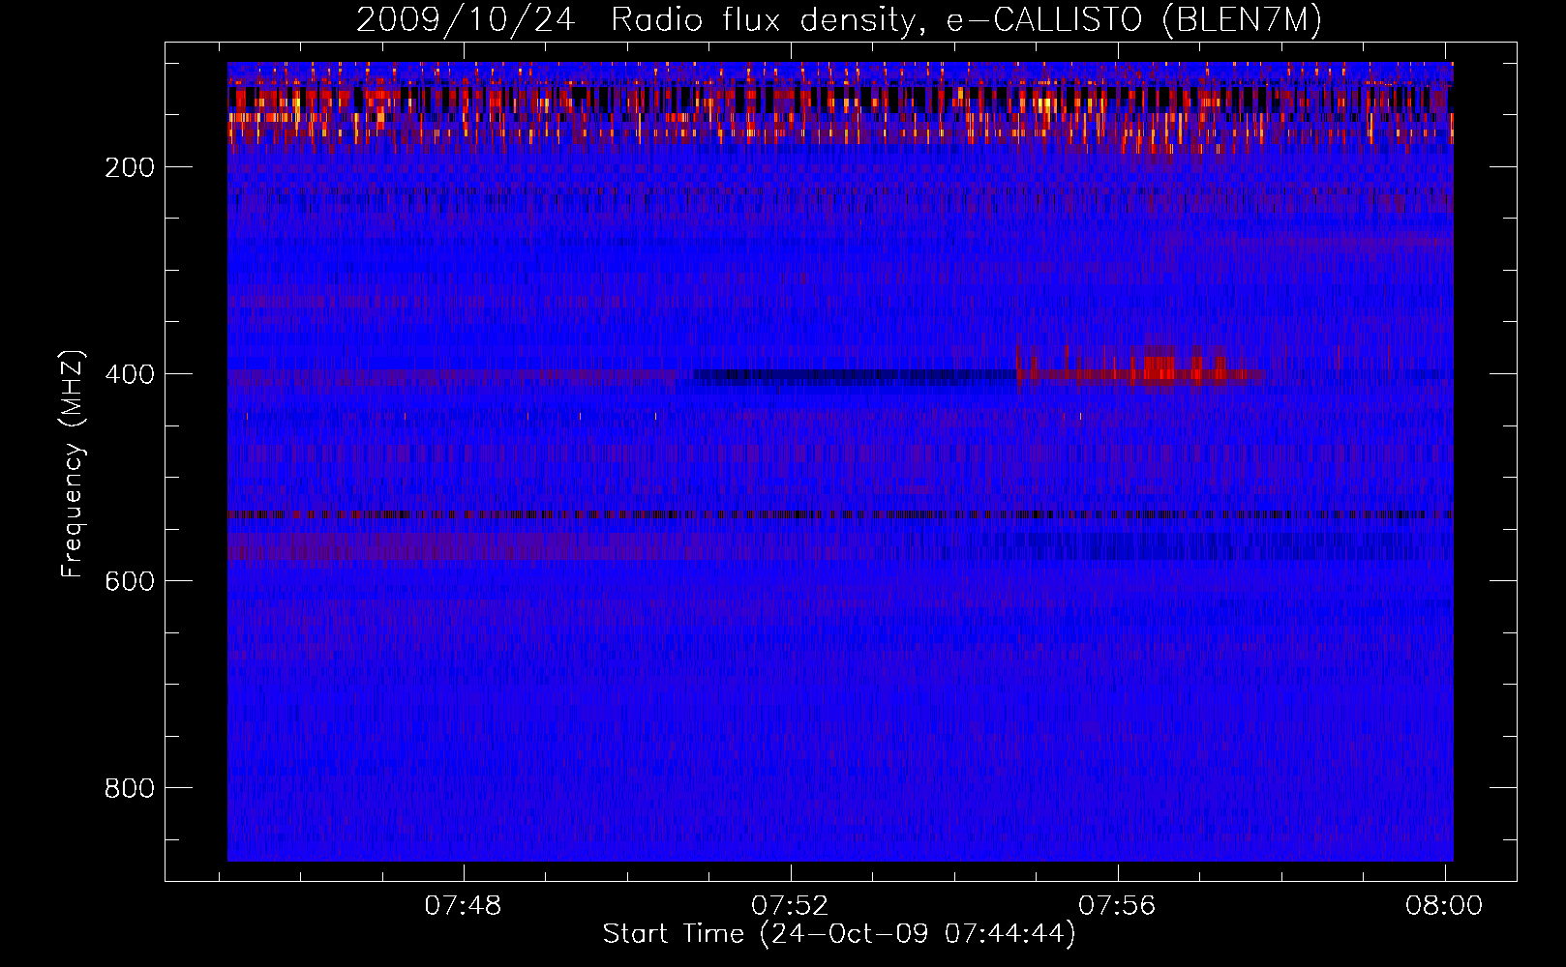Select the 'Frequency (MHZ)' axis label
The width and height of the screenshot is (1566, 967).
click(x=73, y=464)
